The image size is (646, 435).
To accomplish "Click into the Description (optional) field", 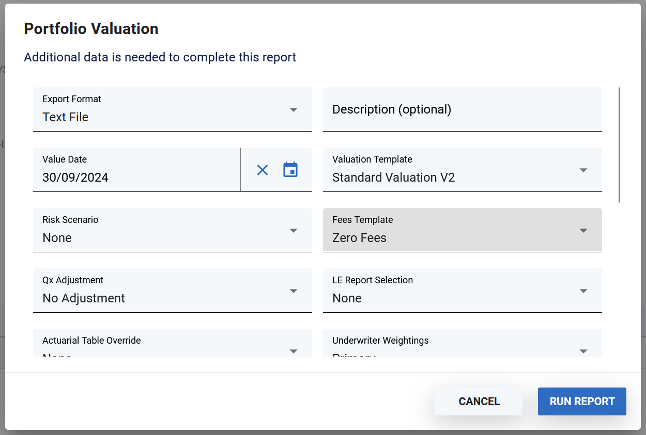I will coord(462,109).
